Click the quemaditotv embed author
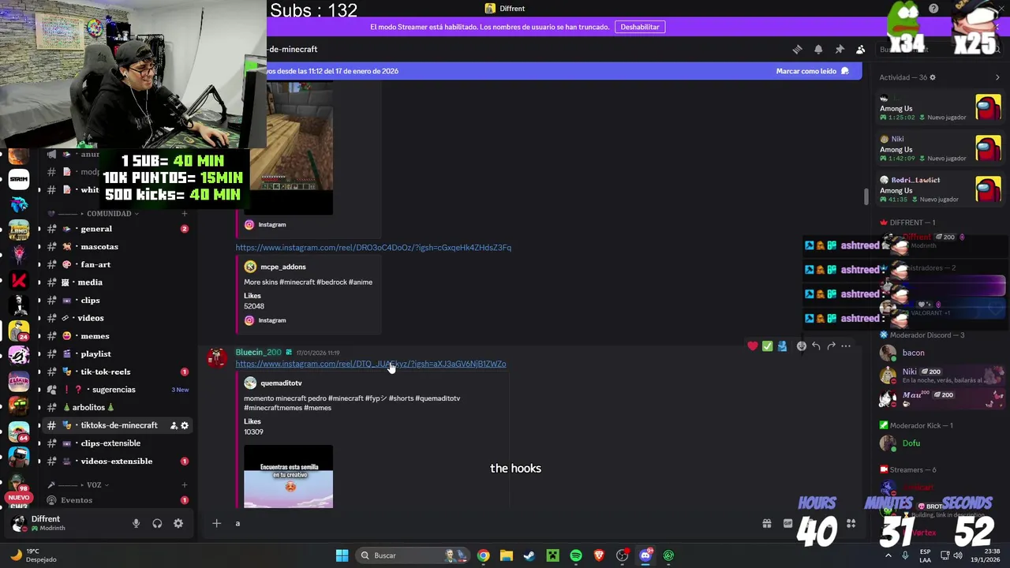 [x=281, y=383]
